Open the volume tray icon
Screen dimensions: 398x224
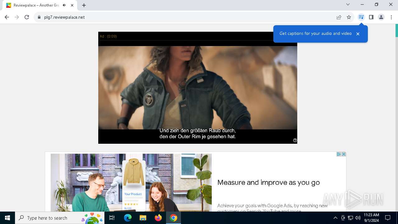pyautogui.click(x=358, y=218)
